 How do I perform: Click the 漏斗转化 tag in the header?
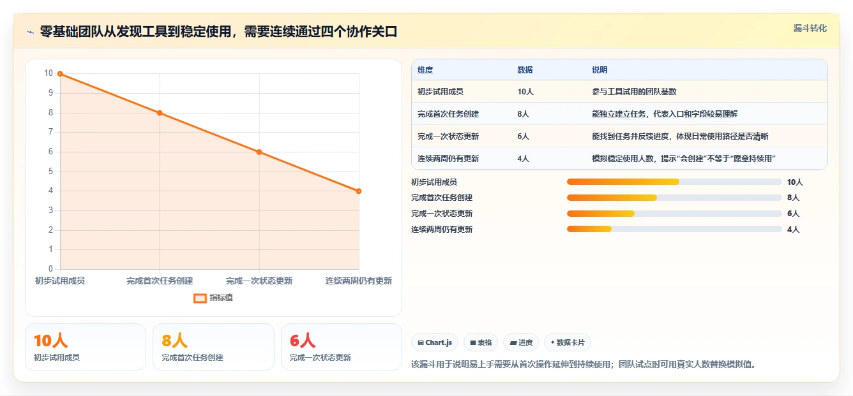[x=810, y=28]
